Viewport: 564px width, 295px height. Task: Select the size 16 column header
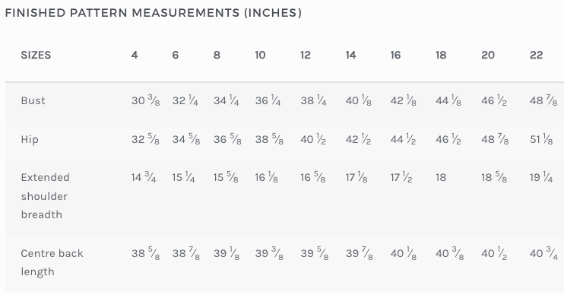point(395,55)
